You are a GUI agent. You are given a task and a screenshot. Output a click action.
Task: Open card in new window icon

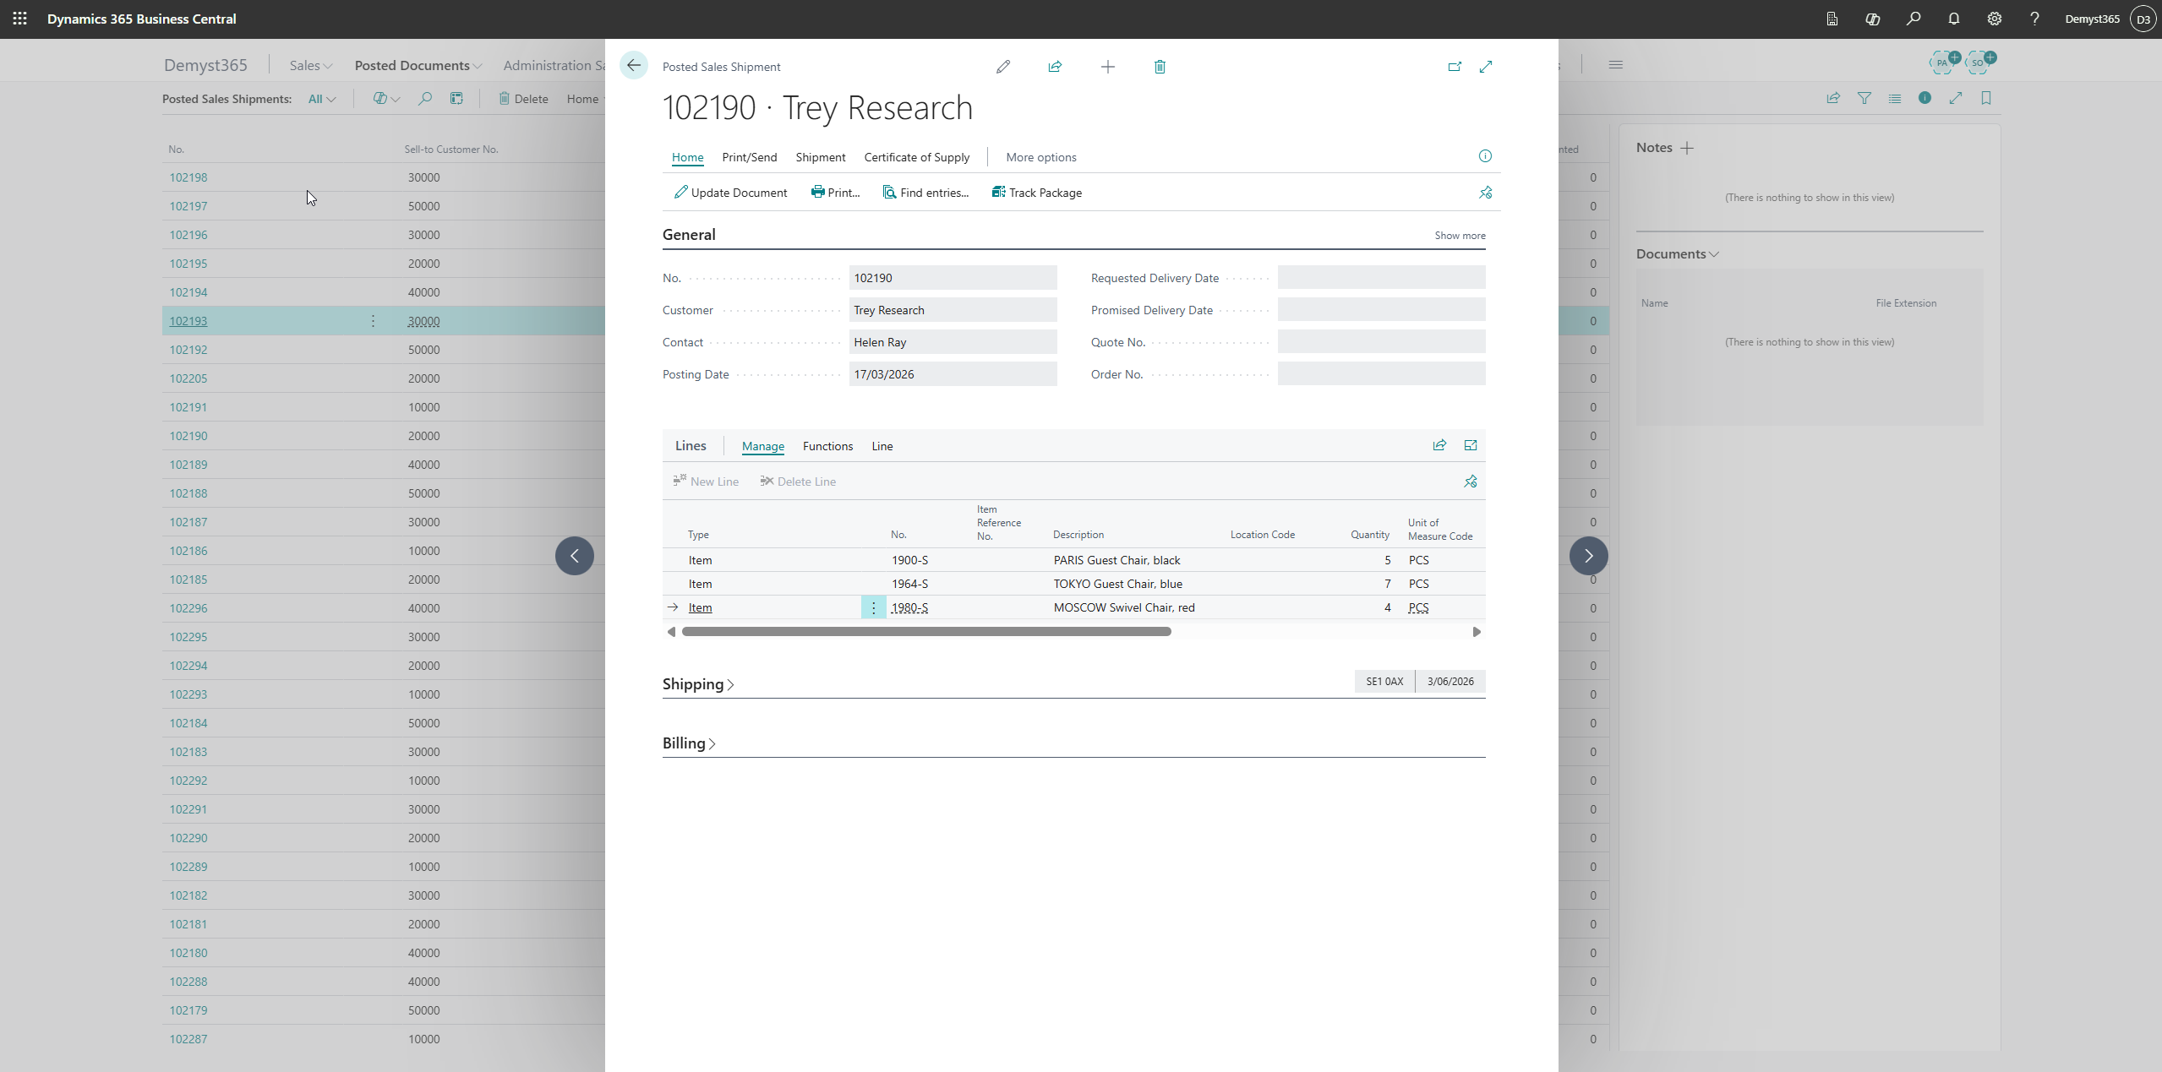point(1455,67)
